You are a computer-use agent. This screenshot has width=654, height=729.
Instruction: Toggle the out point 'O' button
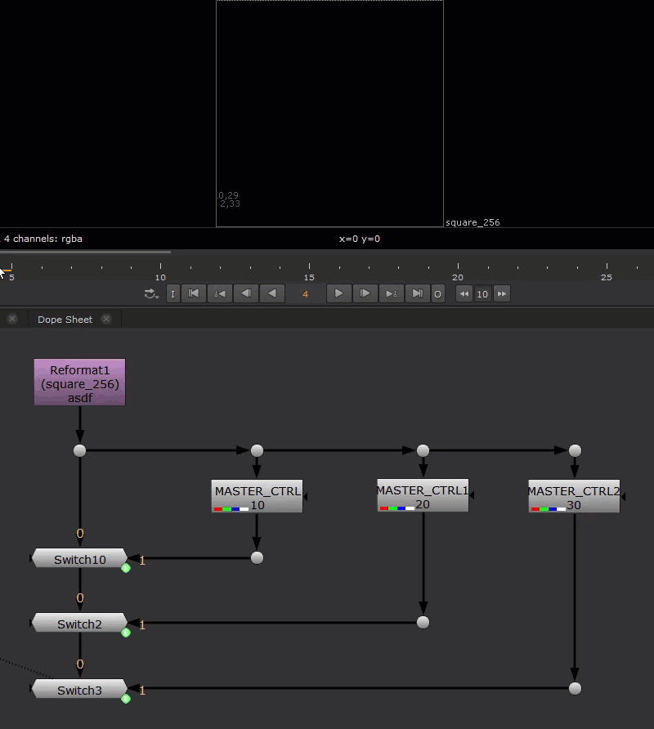(x=437, y=294)
